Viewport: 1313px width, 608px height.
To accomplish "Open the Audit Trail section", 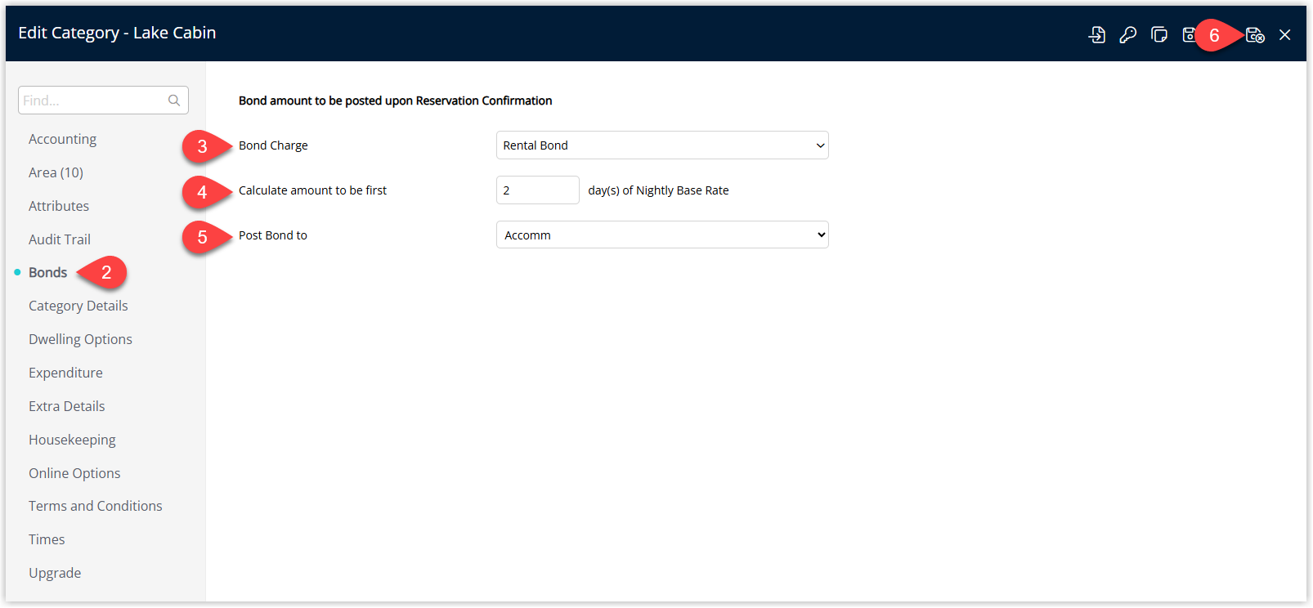I will [60, 239].
